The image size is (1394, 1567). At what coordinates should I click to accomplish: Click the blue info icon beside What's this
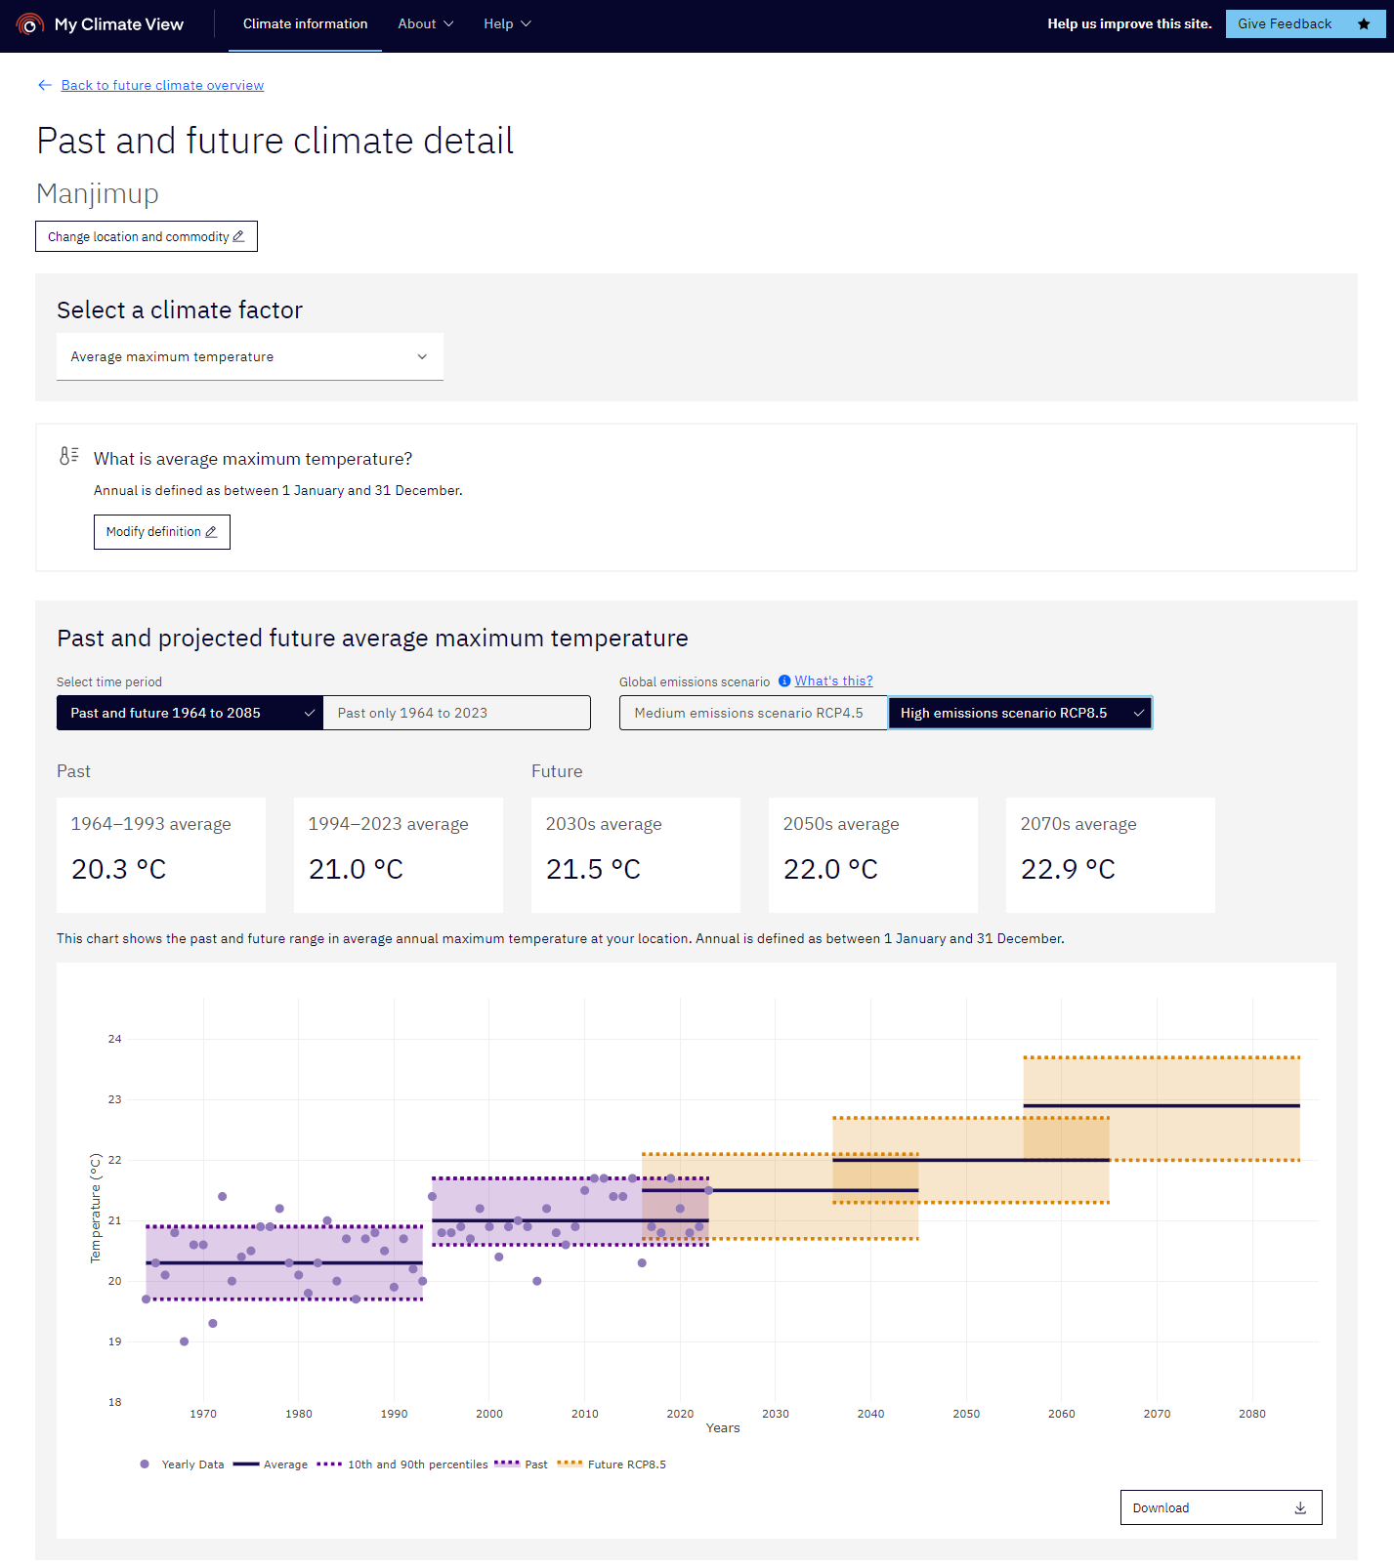pyautogui.click(x=783, y=681)
